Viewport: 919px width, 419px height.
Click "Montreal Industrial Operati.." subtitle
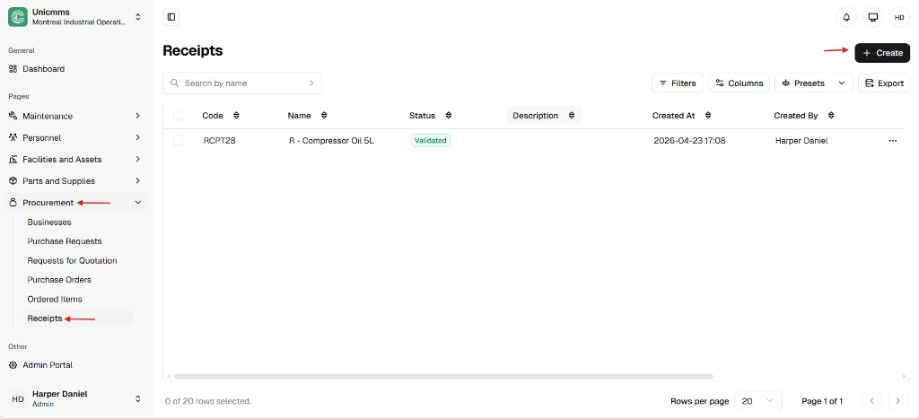(x=79, y=22)
